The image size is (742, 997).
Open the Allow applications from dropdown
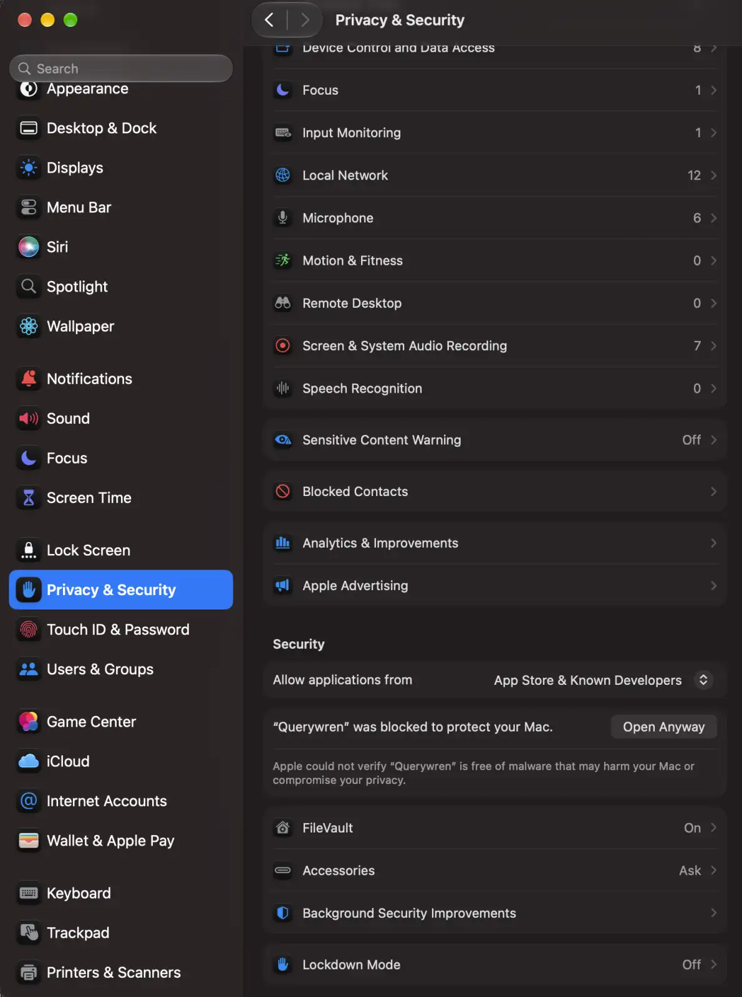[703, 680]
